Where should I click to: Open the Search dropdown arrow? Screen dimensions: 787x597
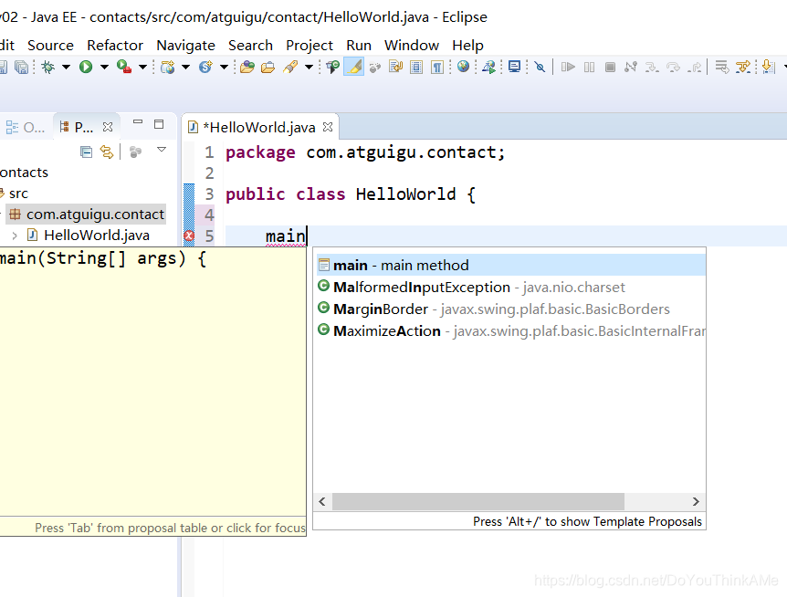coord(309,67)
